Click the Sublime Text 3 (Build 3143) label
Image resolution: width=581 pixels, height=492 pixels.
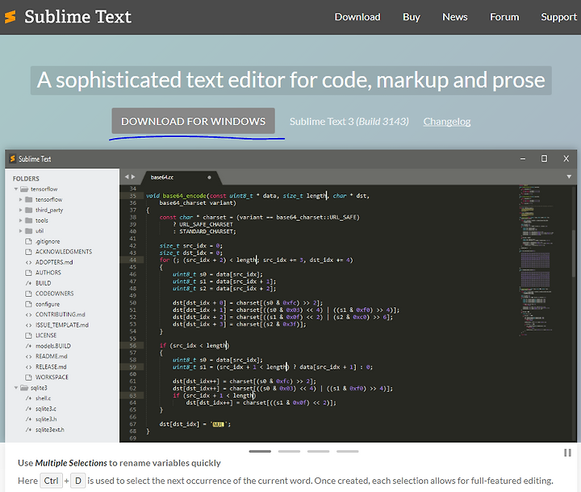[x=349, y=122]
